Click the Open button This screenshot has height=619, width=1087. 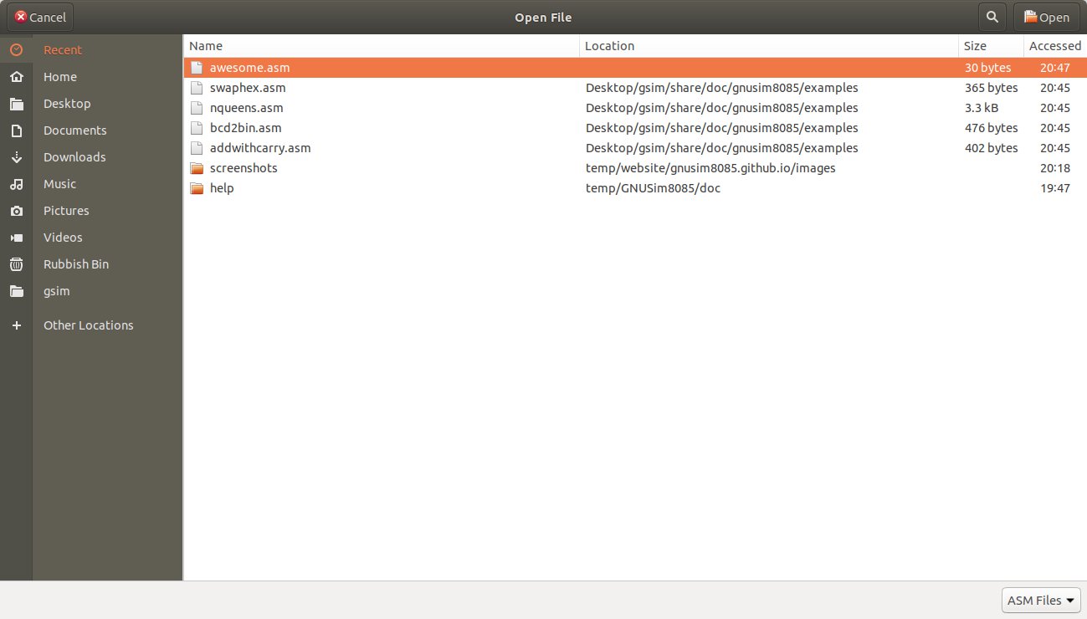point(1046,16)
